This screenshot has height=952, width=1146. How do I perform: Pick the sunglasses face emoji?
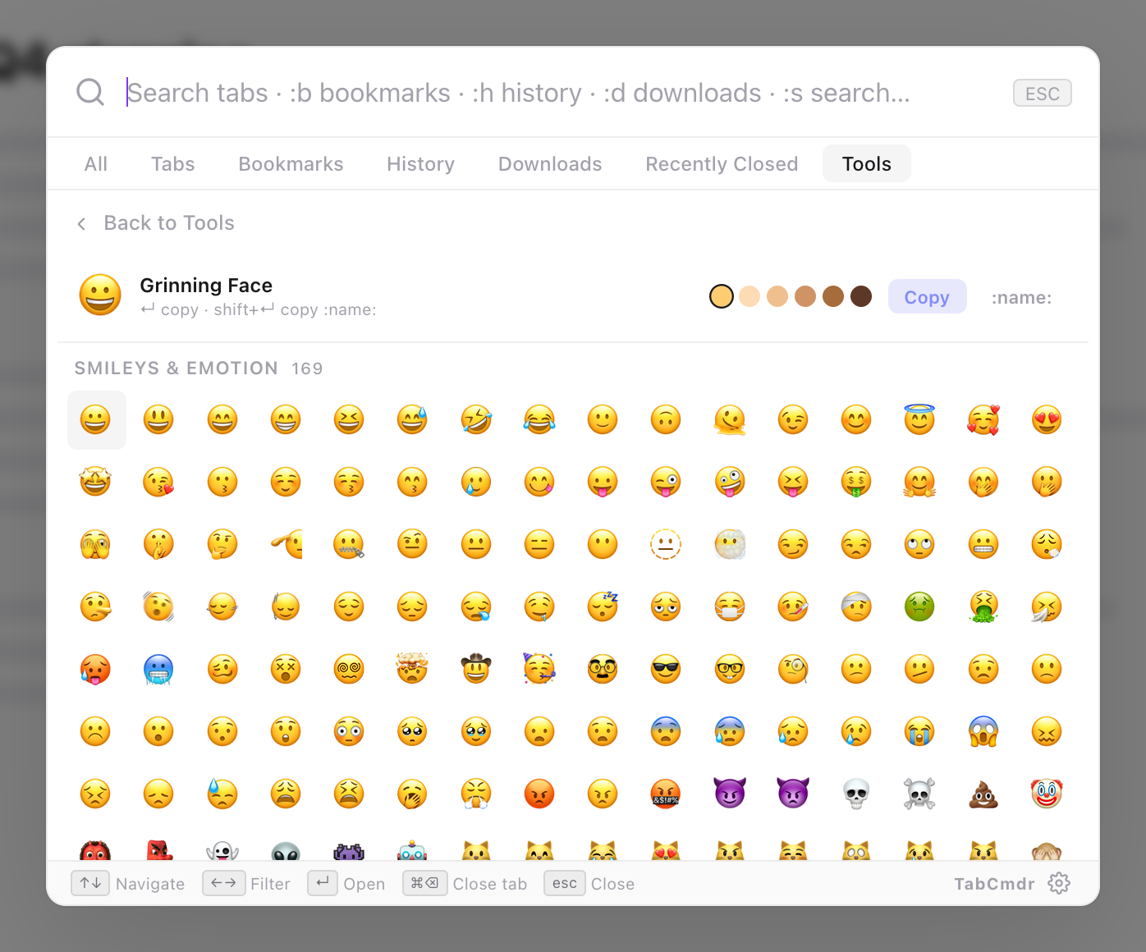click(666, 670)
